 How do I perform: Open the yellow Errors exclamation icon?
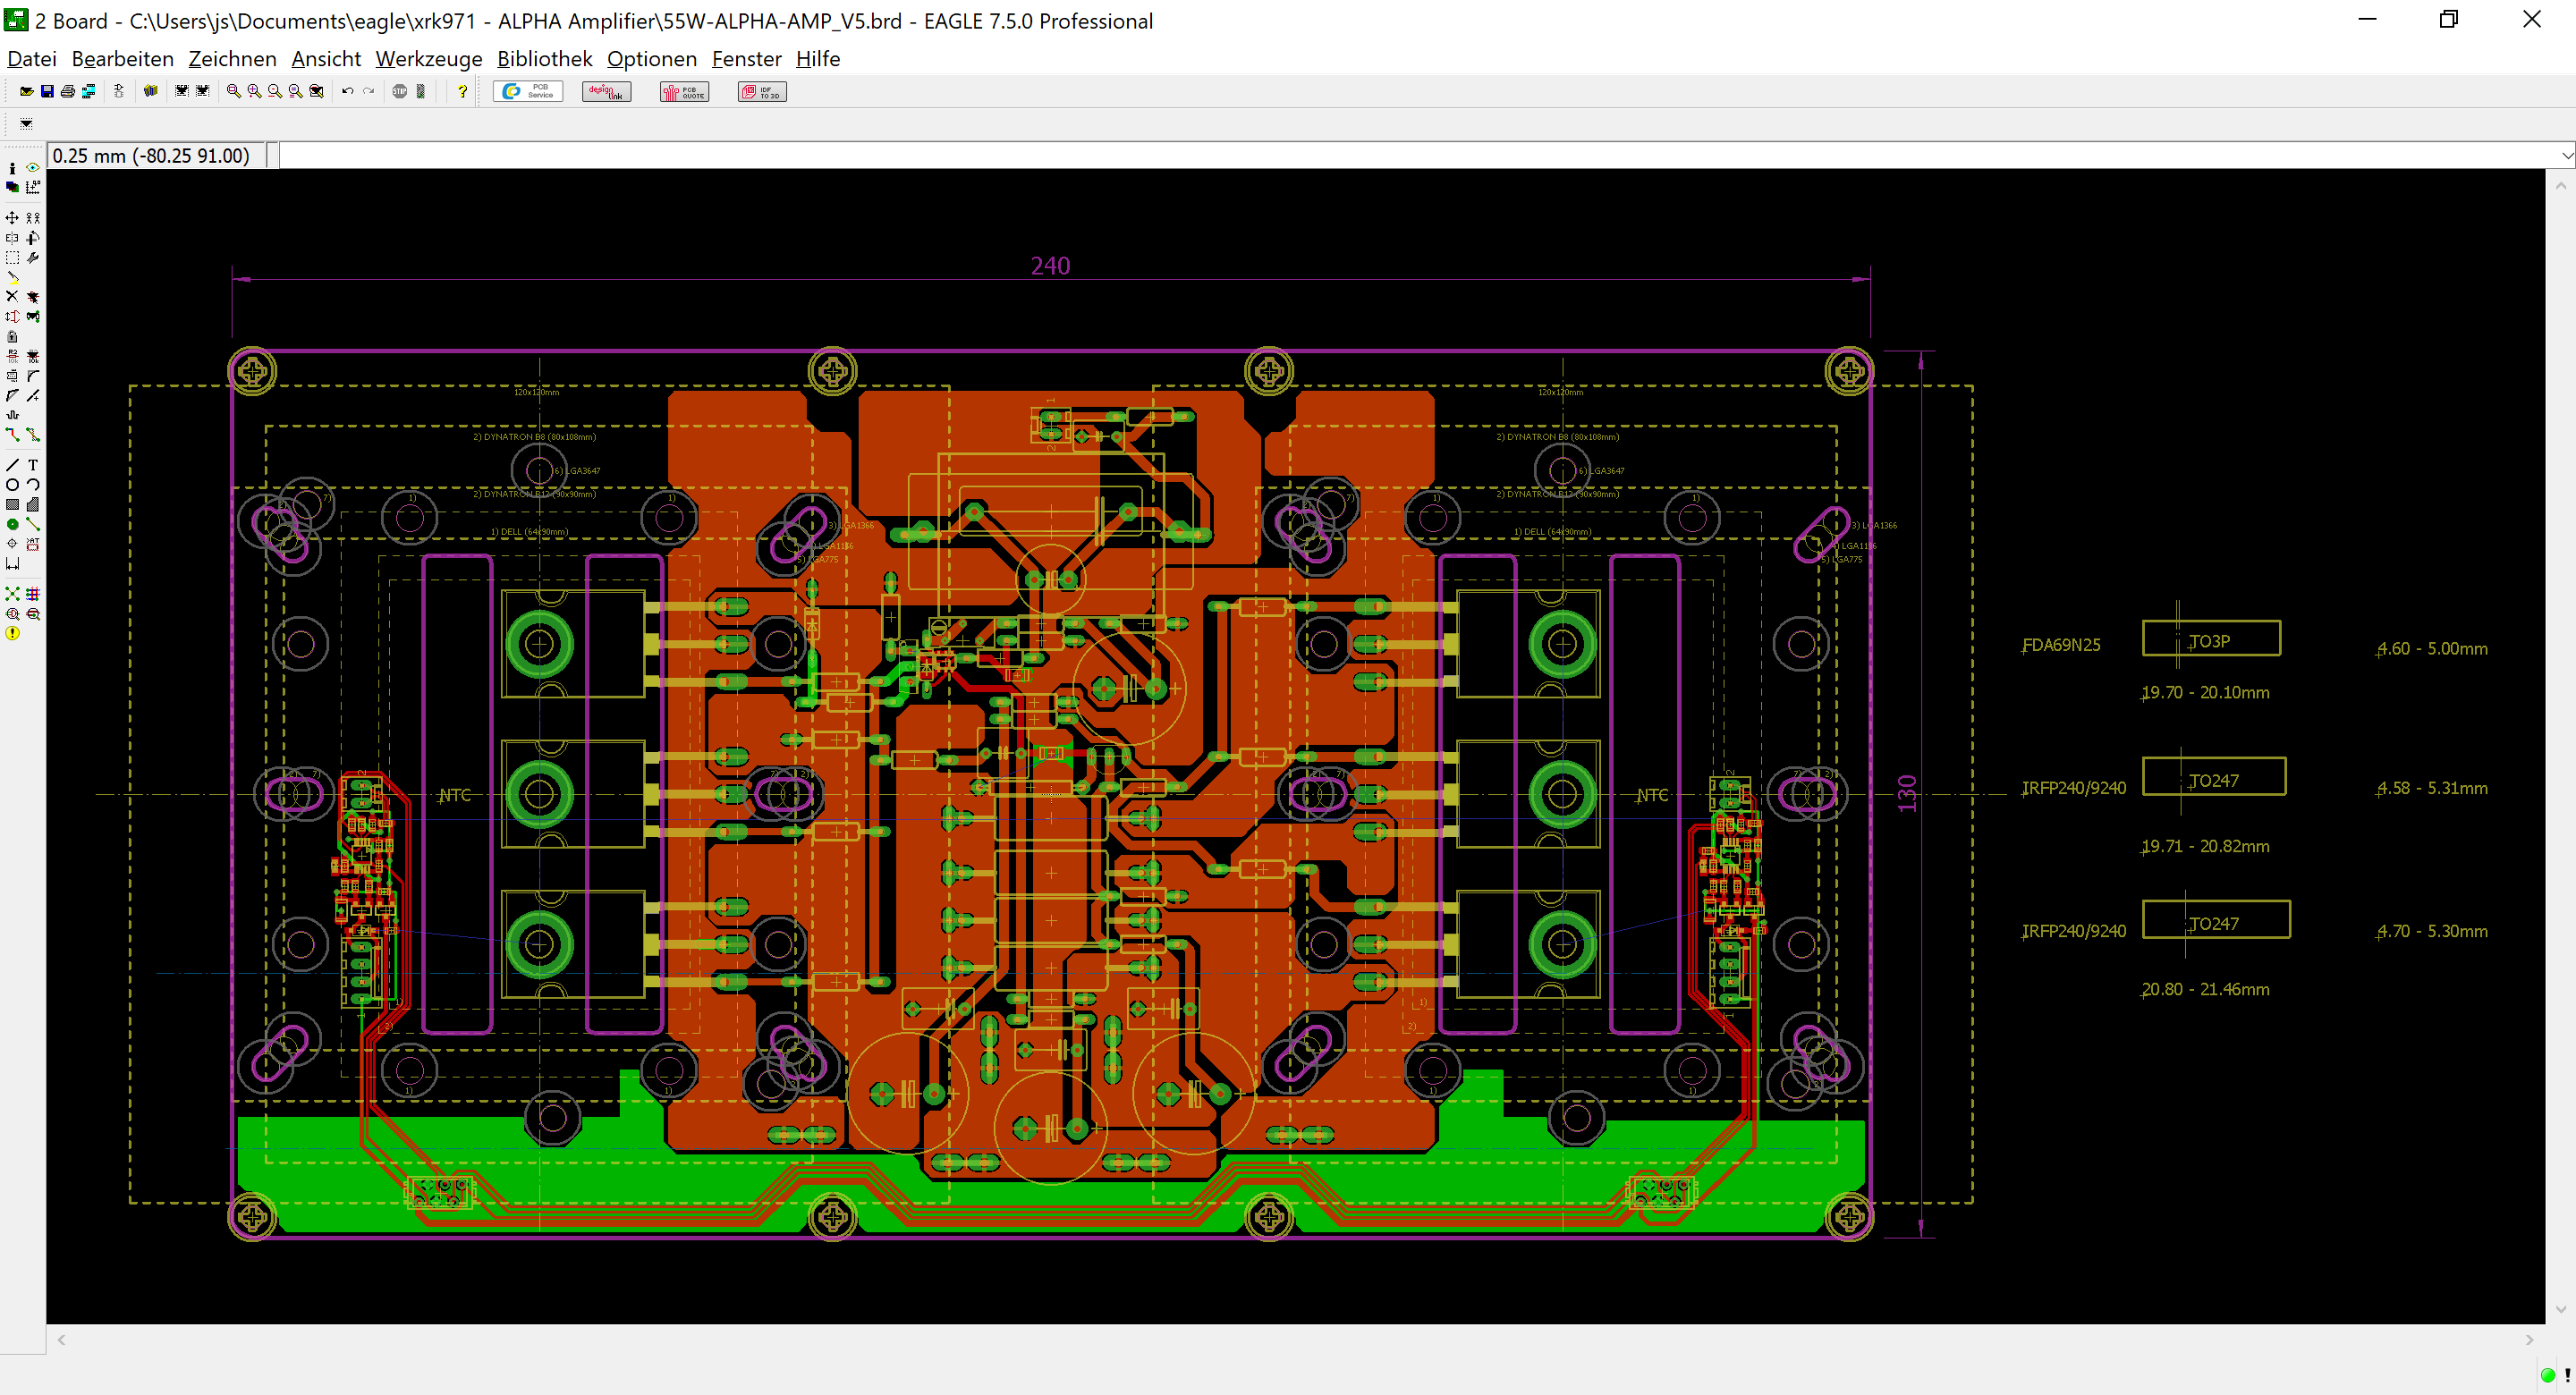12,632
